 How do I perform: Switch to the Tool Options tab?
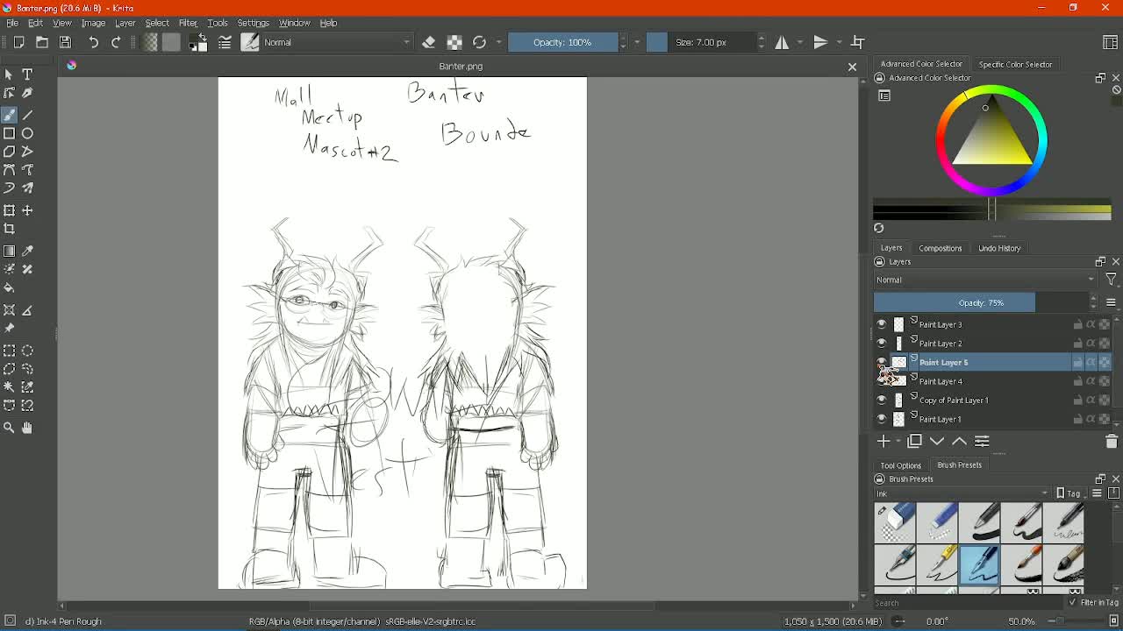(x=900, y=465)
